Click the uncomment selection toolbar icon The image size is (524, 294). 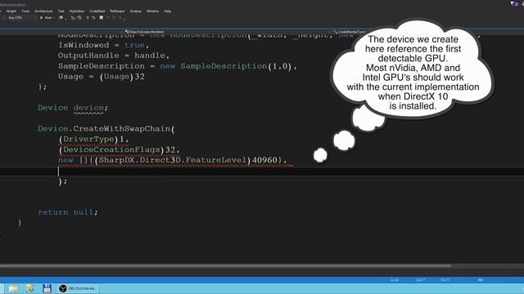click(x=93, y=18)
